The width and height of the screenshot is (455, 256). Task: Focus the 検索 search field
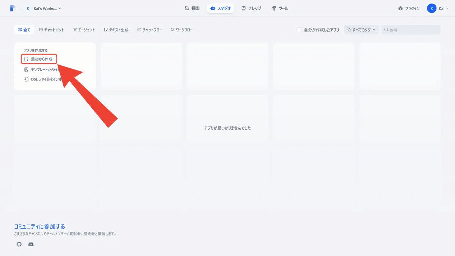[411, 30]
